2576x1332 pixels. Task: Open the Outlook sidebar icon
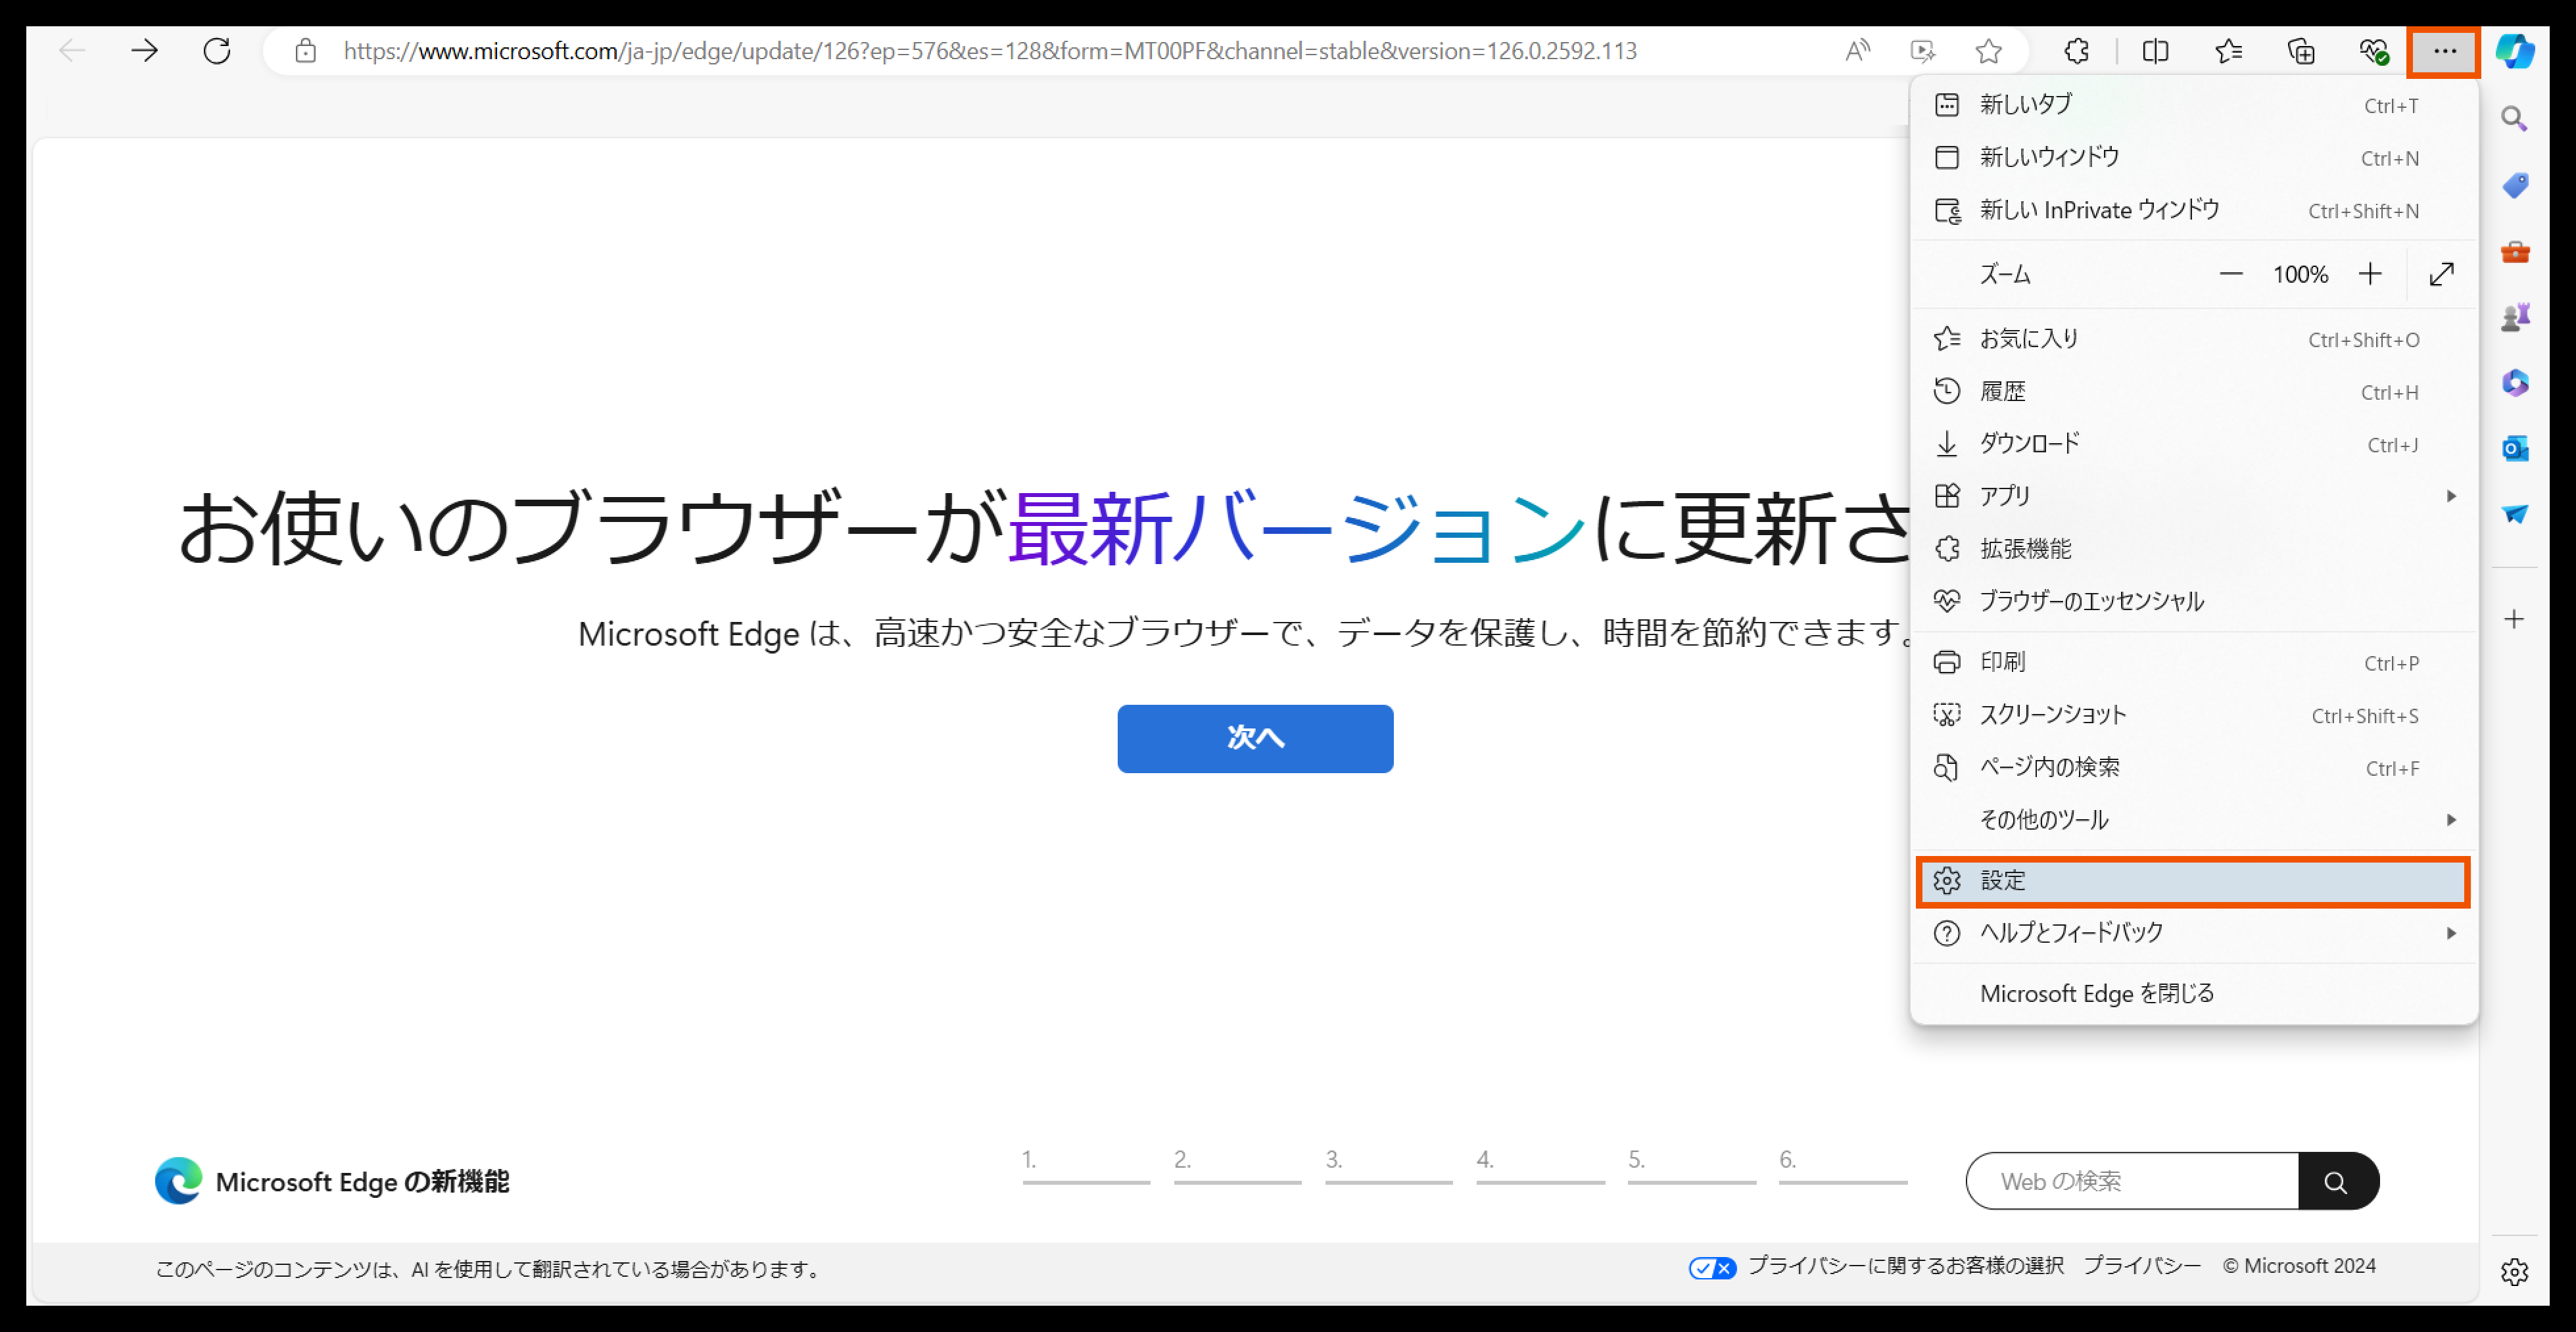click(x=2515, y=448)
